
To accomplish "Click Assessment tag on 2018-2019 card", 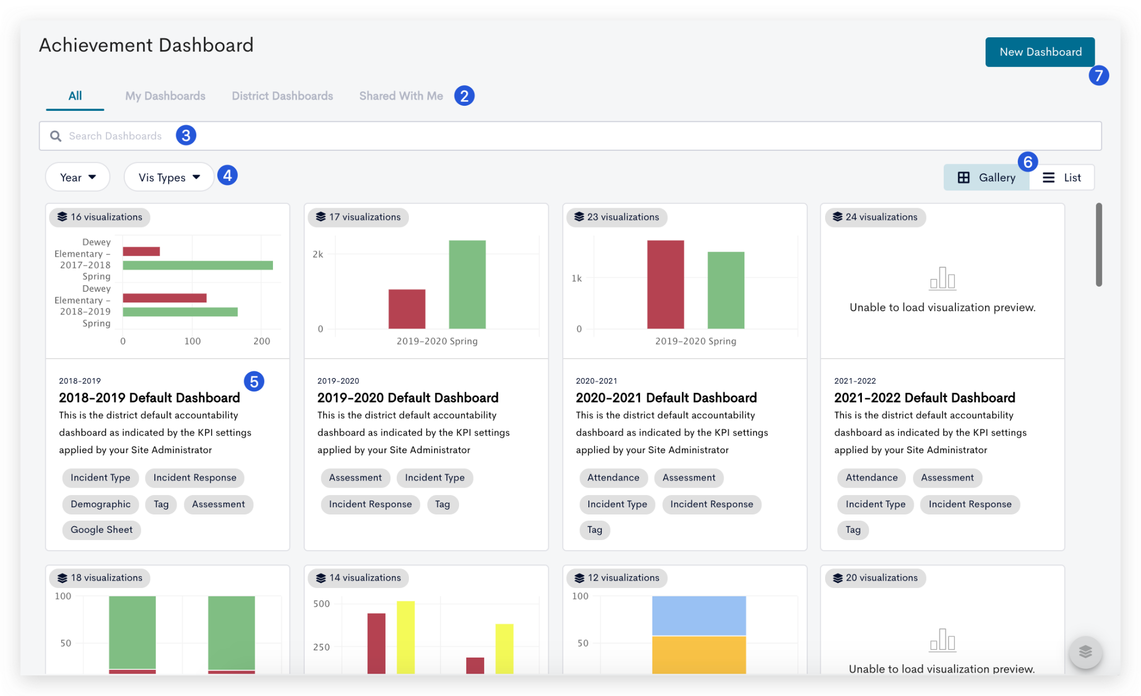I will coord(218,504).
